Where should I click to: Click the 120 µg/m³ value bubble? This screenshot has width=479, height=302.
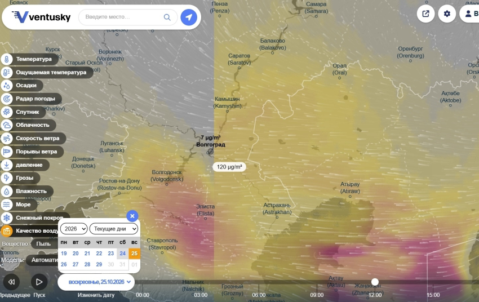(229, 167)
